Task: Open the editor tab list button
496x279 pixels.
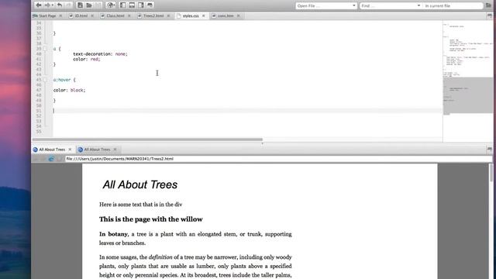Action: click(x=489, y=15)
